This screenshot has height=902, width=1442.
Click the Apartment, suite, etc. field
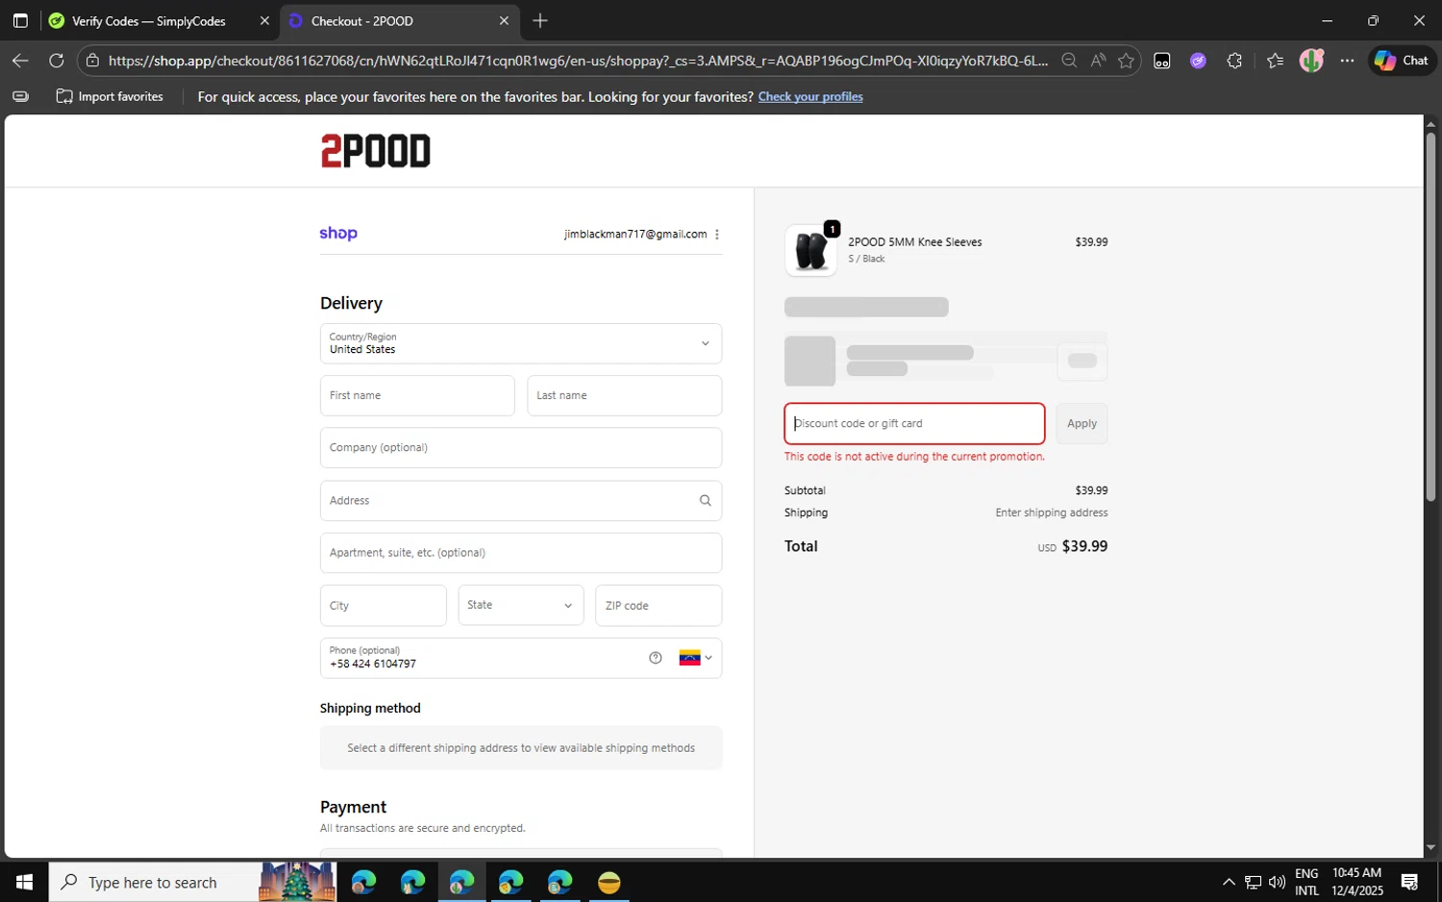(x=521, y=553)
